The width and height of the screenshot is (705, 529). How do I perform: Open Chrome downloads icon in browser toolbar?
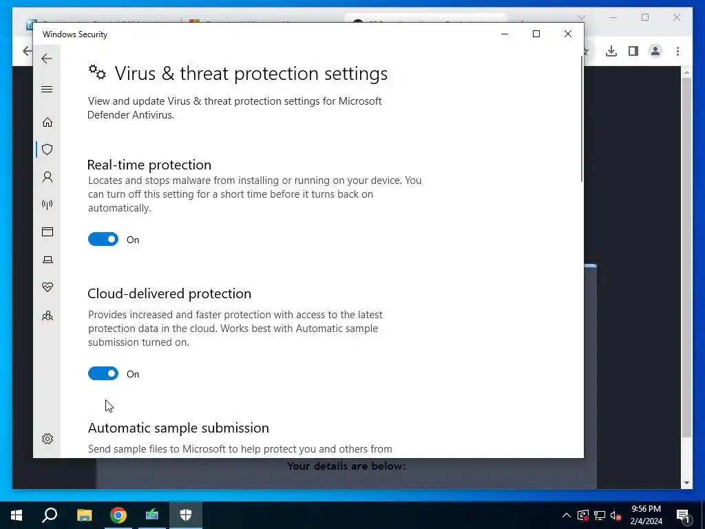tap(611, 51)
